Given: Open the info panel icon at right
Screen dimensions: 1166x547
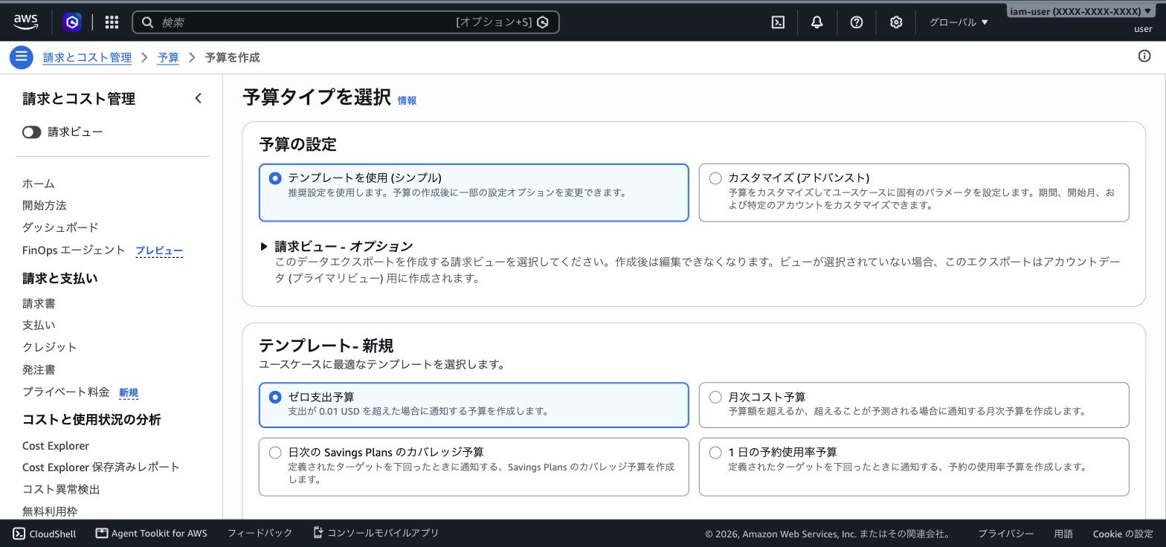Looking at the screenshot, I should [1144, 56].
